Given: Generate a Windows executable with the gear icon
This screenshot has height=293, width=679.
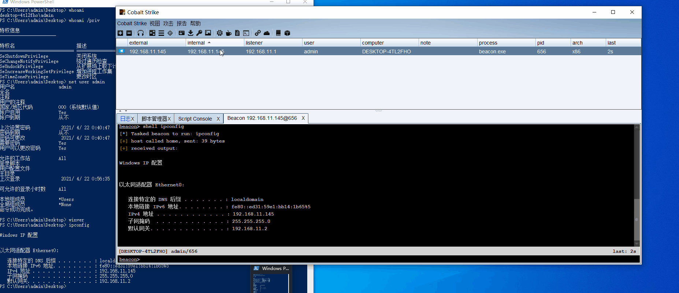Looking at the screenshot, I should click(219, 33).
